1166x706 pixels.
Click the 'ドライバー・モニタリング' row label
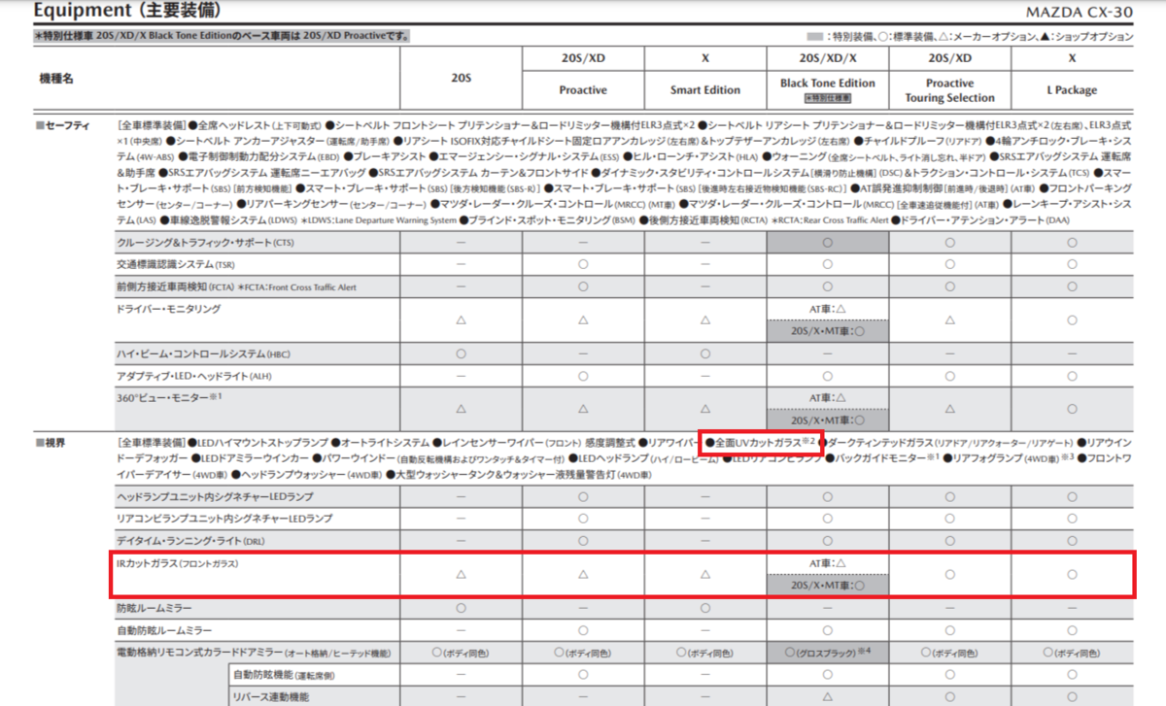169,309
